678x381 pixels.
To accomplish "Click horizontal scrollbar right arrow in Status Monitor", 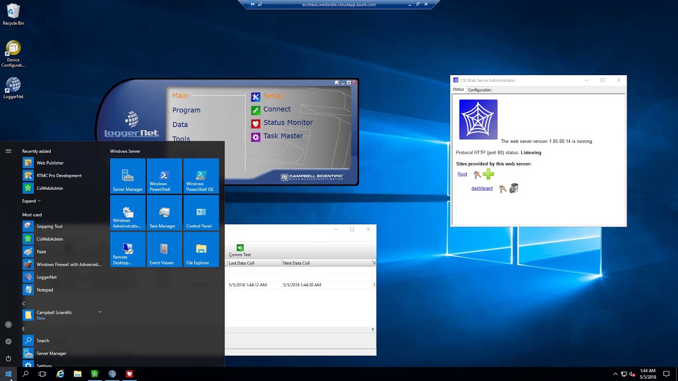I will click(372, 329).
